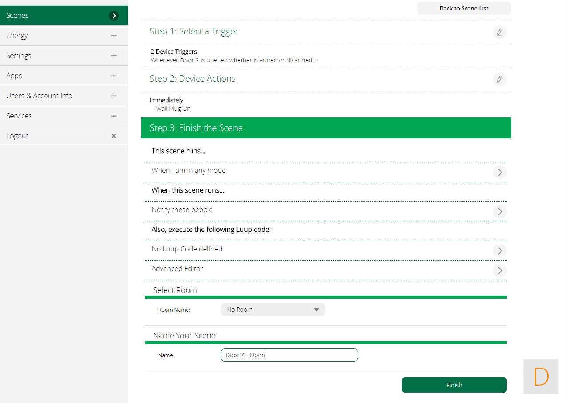This screenshot has height=403, width=567.
Task: Click the orange D badge icon
Action: click(x=541, y=377)
